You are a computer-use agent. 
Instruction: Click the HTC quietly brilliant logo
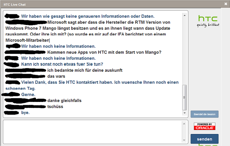click(x=208, y=21)
